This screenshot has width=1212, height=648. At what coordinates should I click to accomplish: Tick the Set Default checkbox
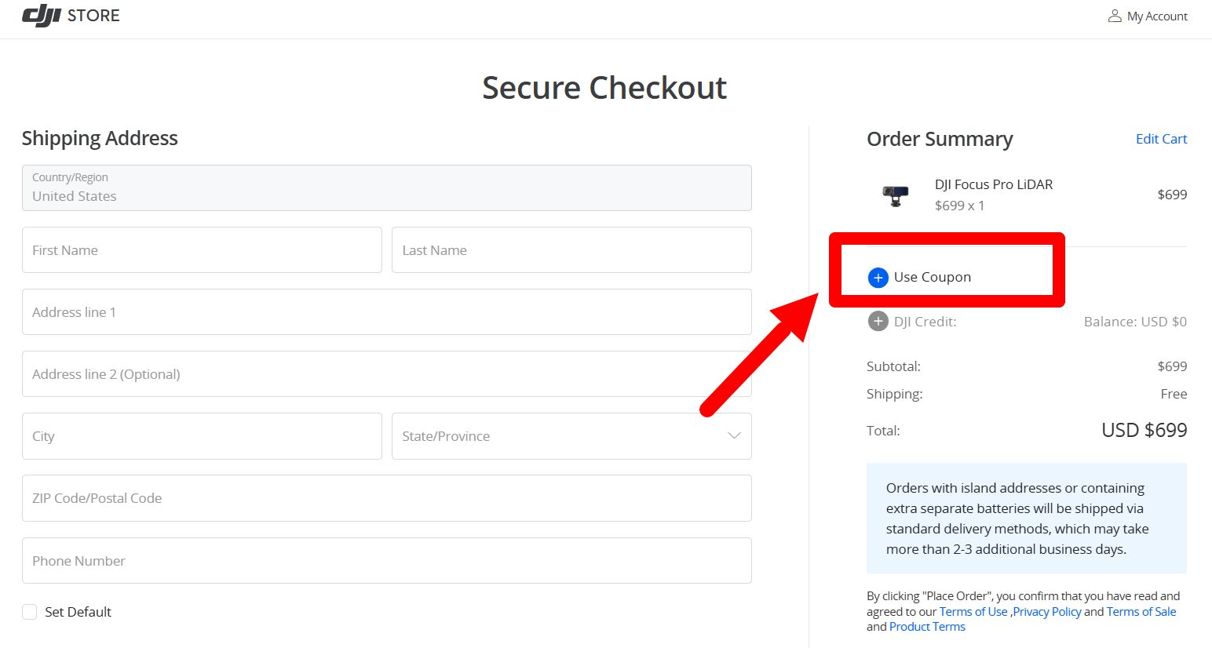[x=30, y=612]
